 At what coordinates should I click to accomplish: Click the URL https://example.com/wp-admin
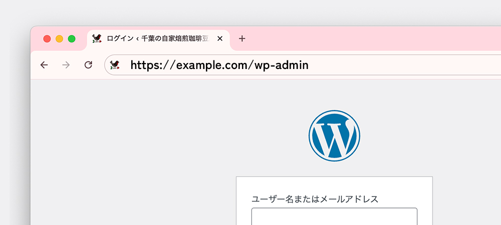click(x=219, y=65)
